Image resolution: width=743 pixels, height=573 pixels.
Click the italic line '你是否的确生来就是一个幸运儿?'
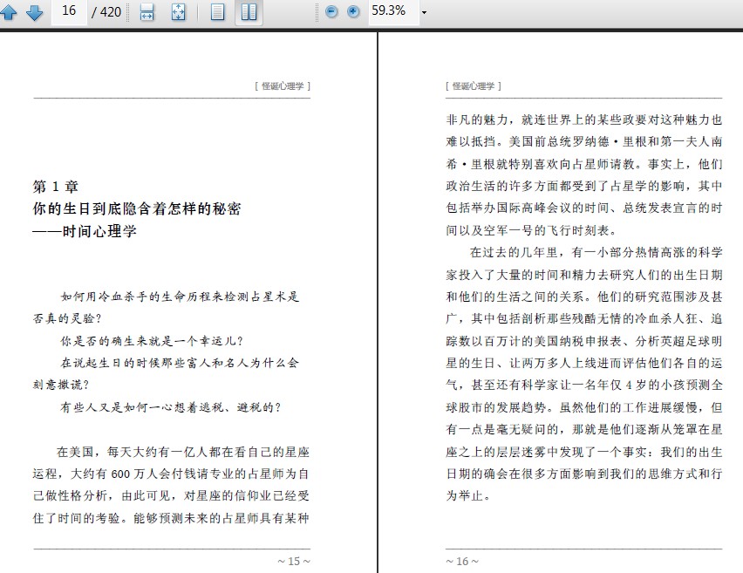coord(152,341)
